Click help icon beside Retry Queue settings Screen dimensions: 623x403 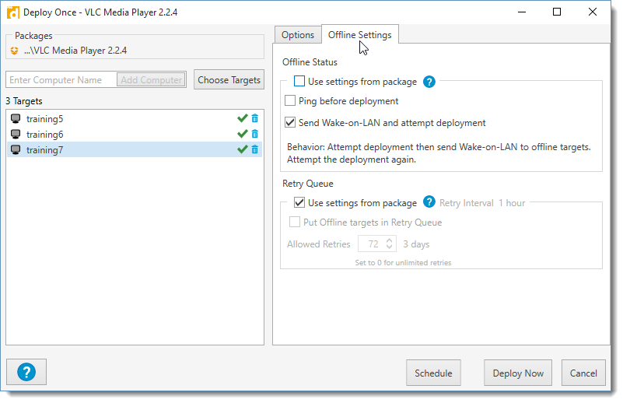(429, 203)
